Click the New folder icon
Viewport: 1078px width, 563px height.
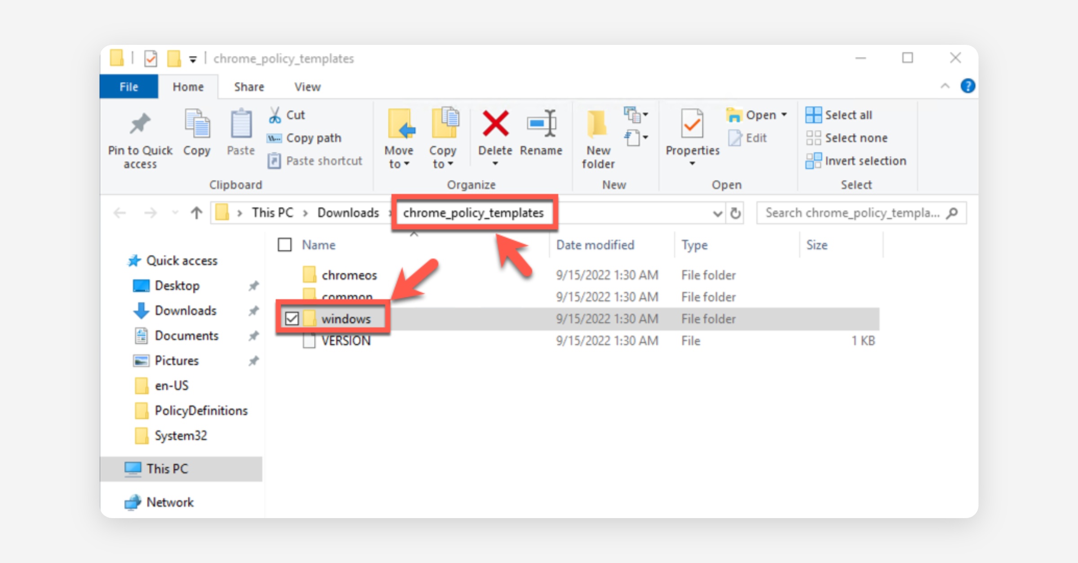(x=597, y=124)
